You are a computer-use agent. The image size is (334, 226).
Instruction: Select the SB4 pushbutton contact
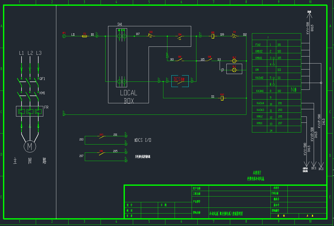[x=180, y=36]
